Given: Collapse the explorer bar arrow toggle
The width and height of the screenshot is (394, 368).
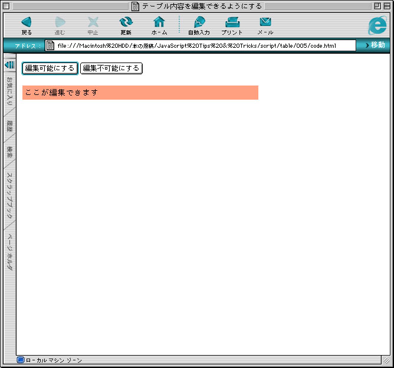Looking at the screenshot, I should 10,65.
